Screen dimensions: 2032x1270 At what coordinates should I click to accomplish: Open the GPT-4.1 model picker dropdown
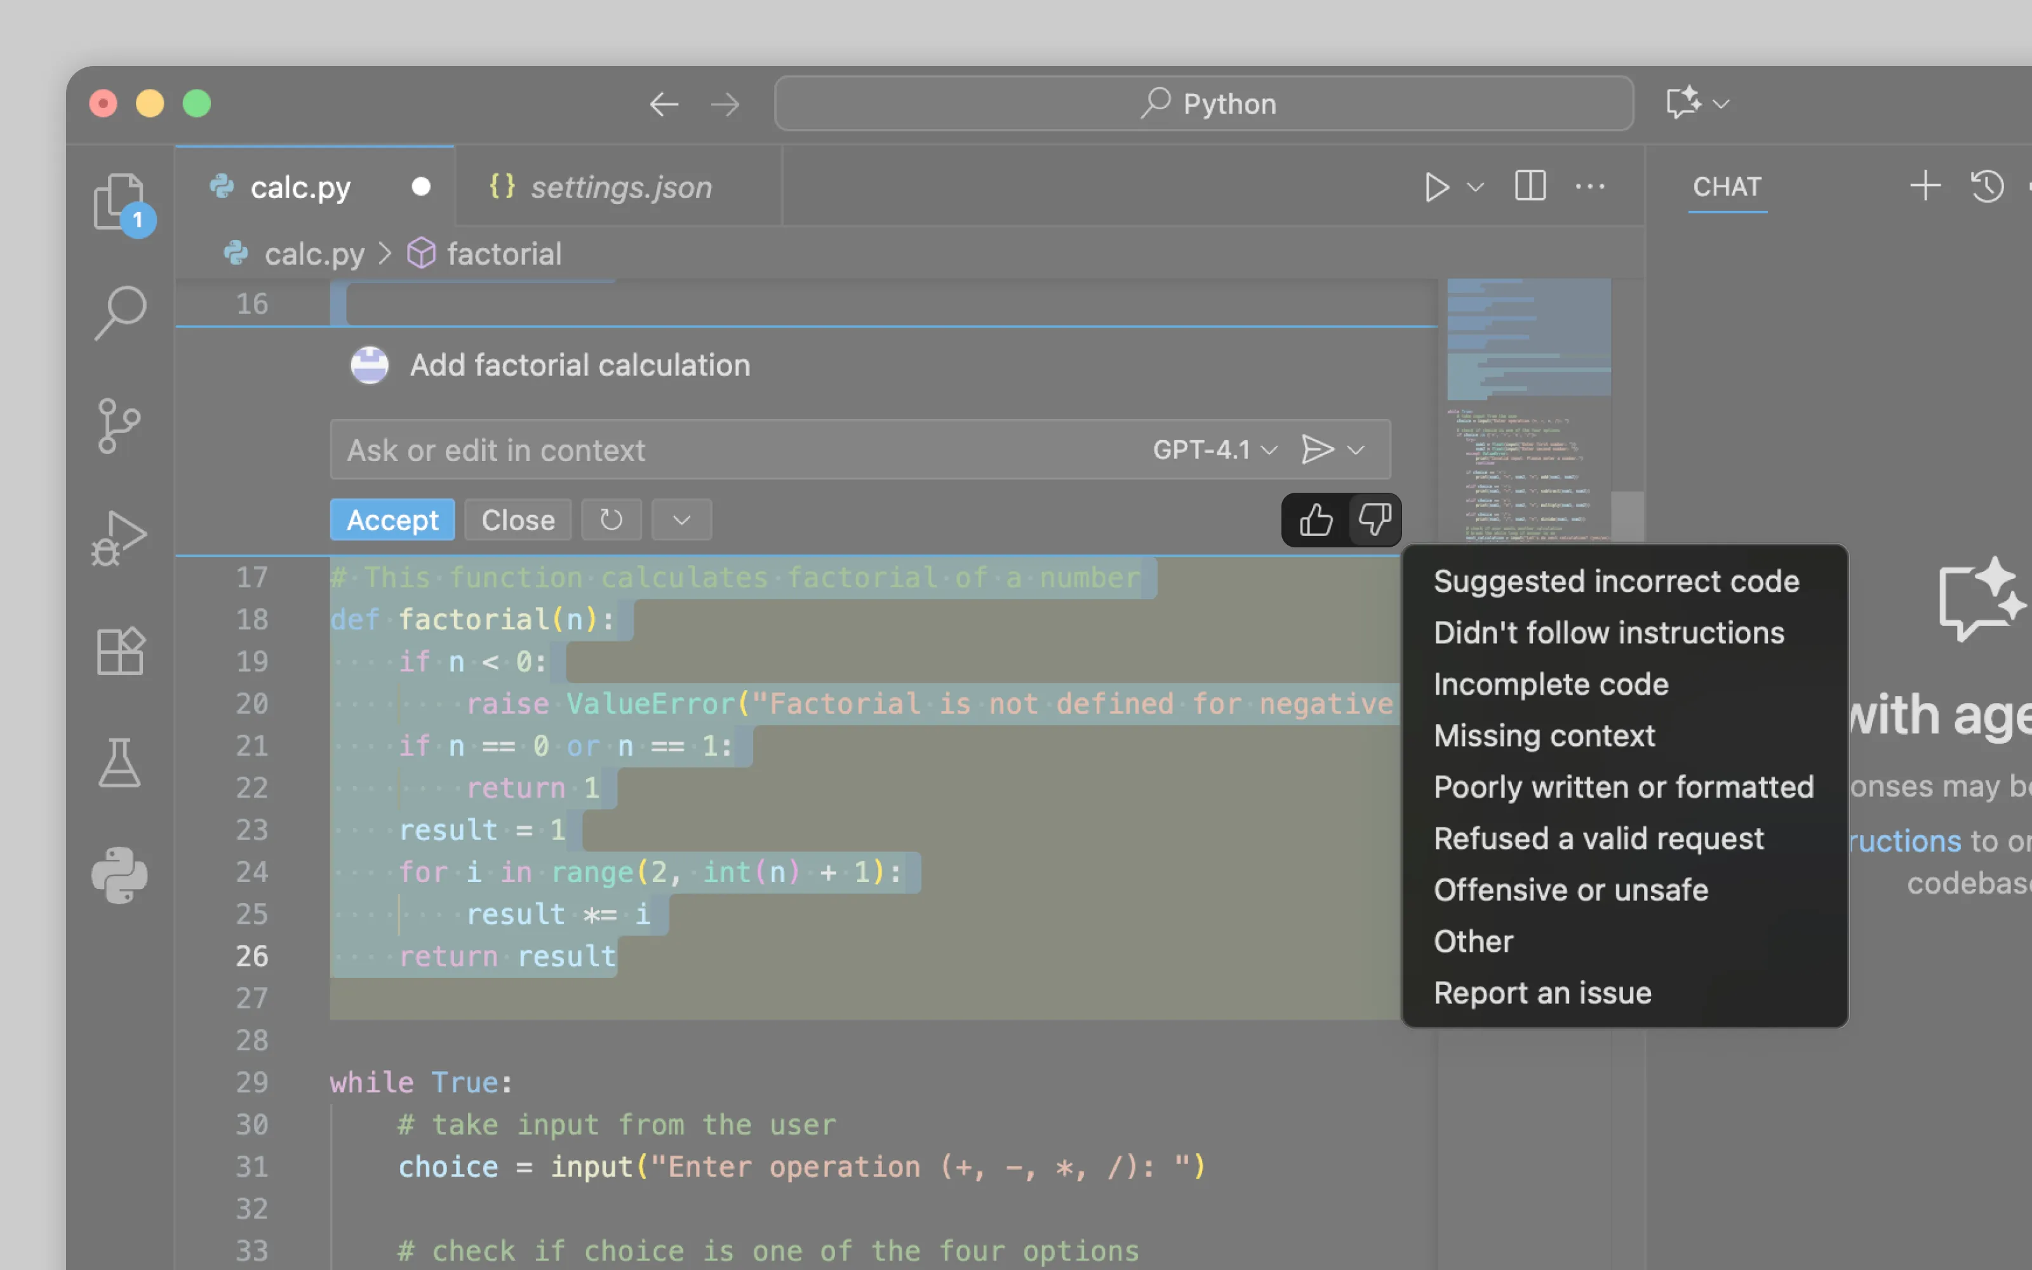(1214, 450)
